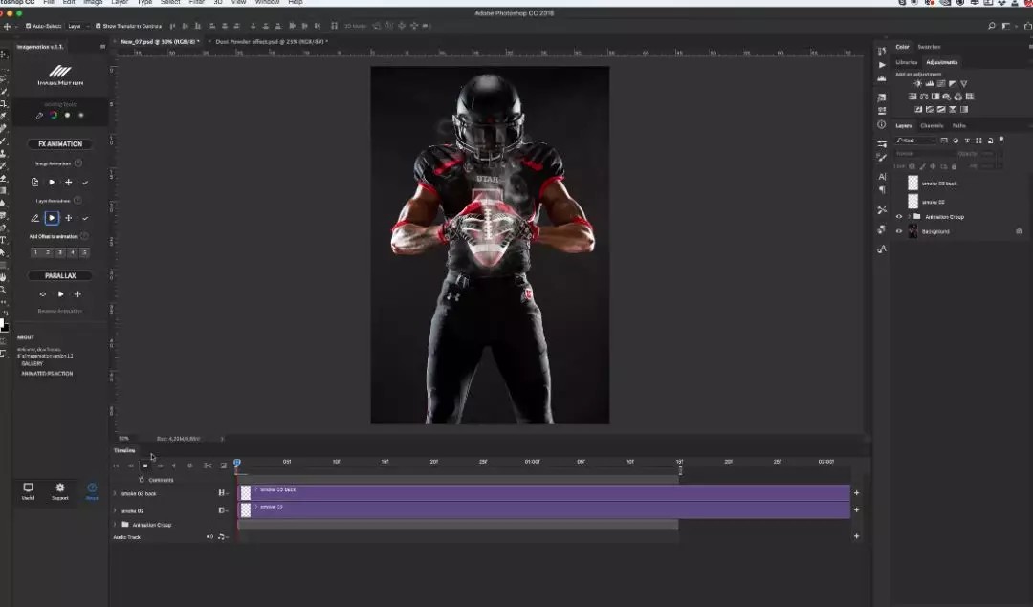
Task: Add audio to the Audio Track
Action: pos(856,536)
